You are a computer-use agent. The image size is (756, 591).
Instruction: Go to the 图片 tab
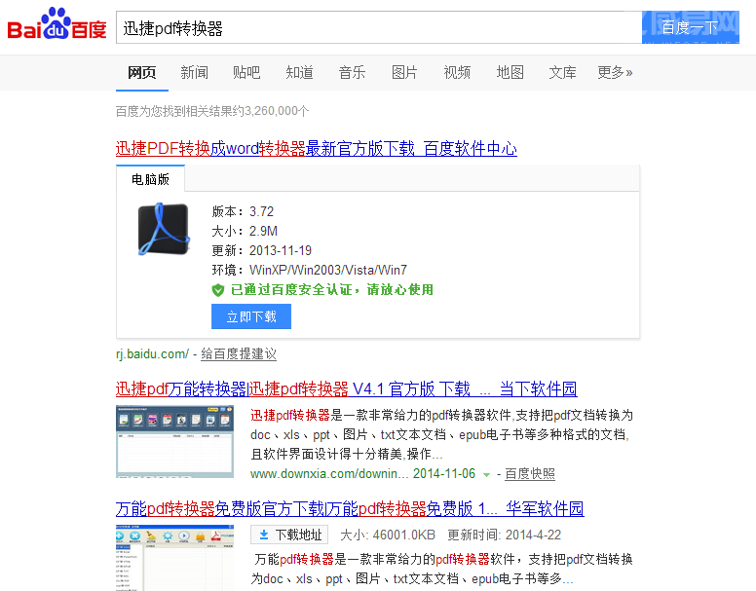(404, 72)
